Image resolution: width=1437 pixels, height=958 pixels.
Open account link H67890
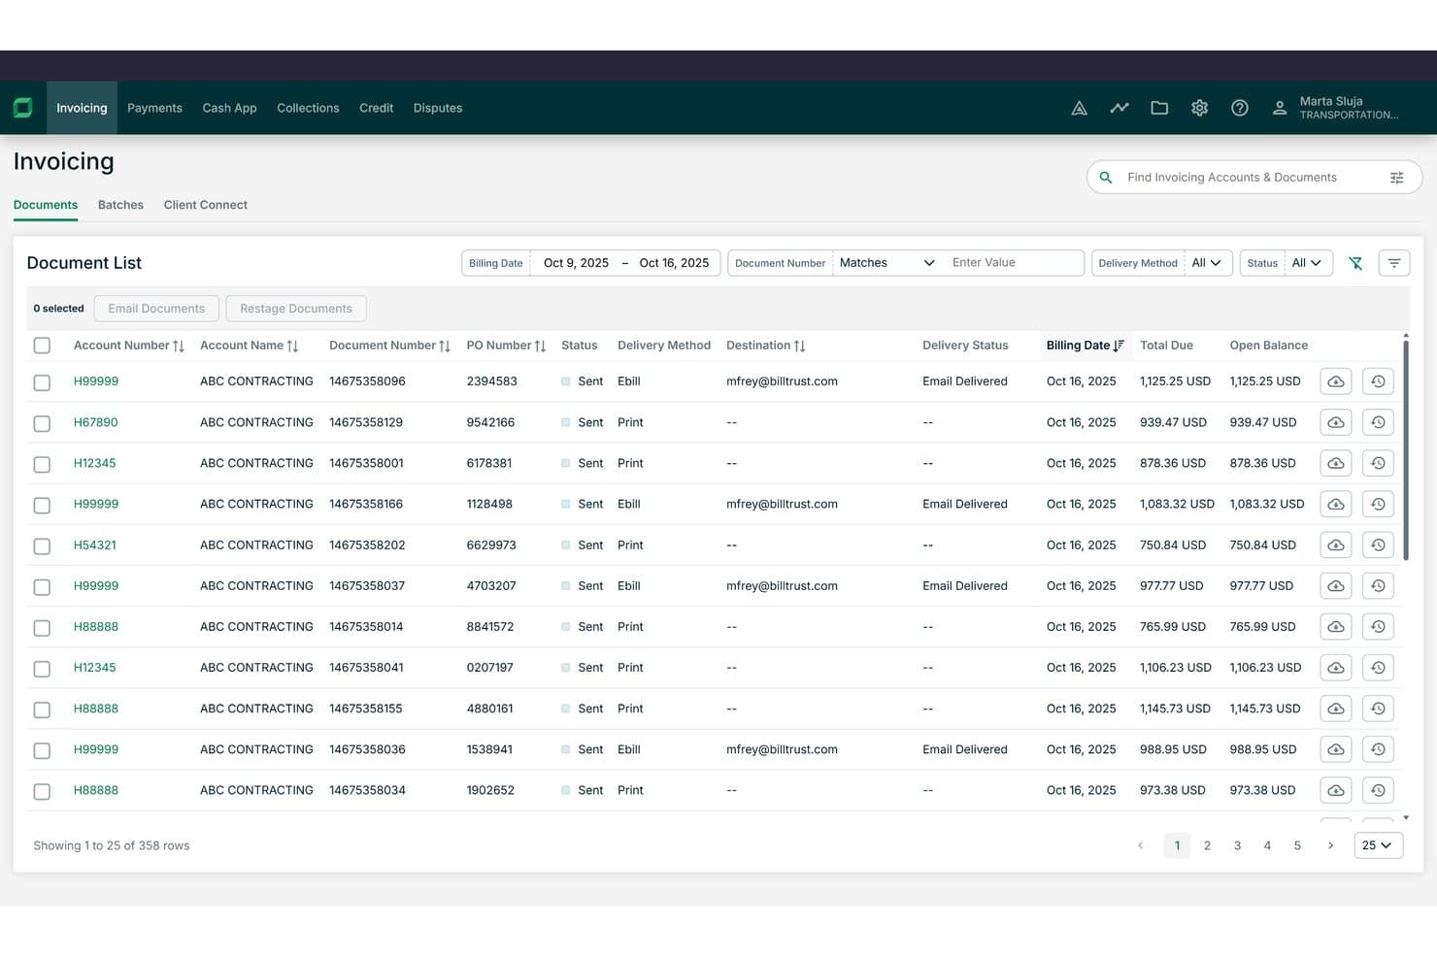(95, 422)
